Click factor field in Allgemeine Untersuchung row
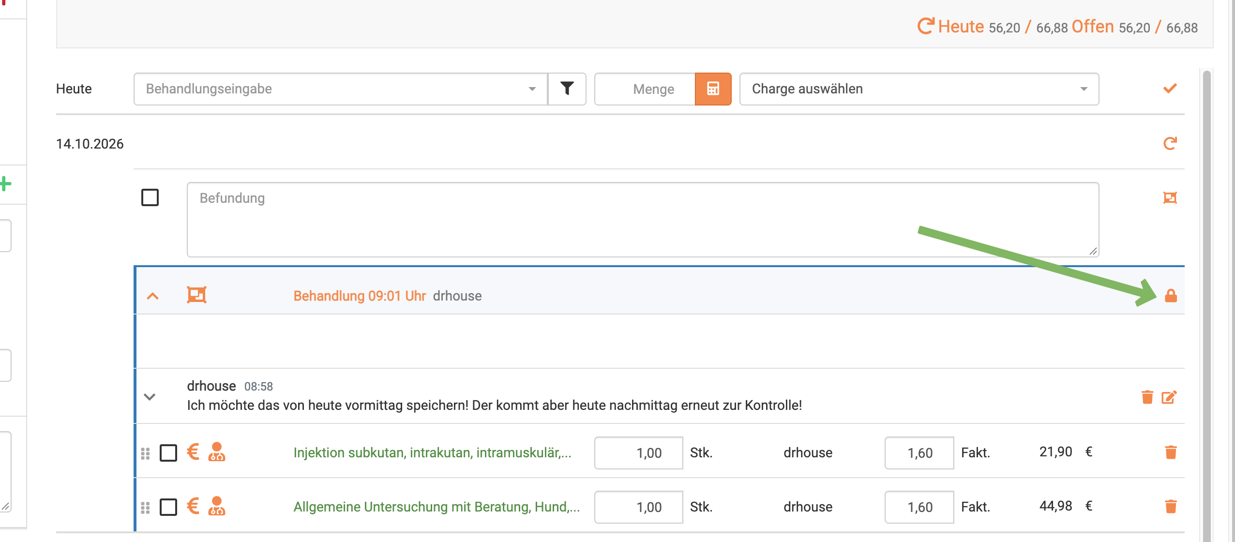 pos(919,507)
